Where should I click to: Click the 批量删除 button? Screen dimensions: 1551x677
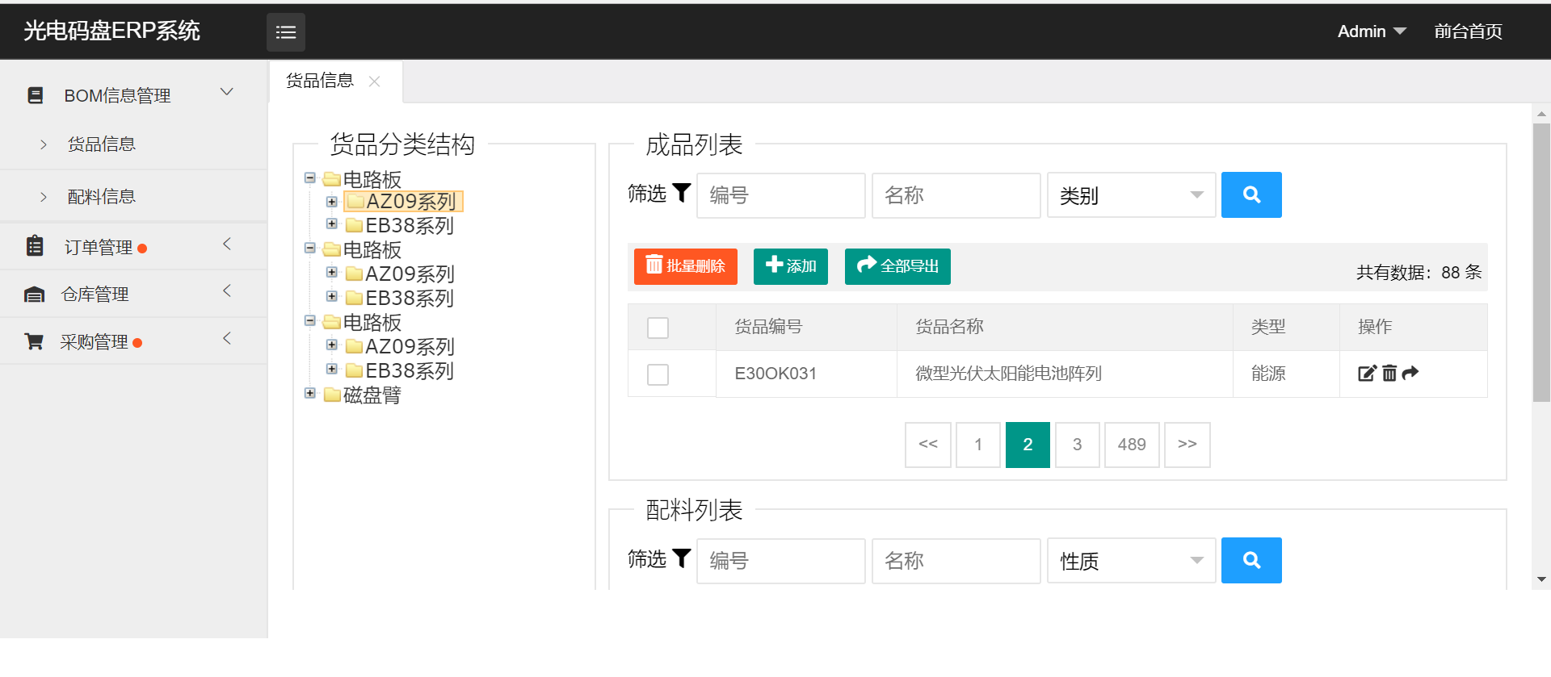[x=686, y=266]
